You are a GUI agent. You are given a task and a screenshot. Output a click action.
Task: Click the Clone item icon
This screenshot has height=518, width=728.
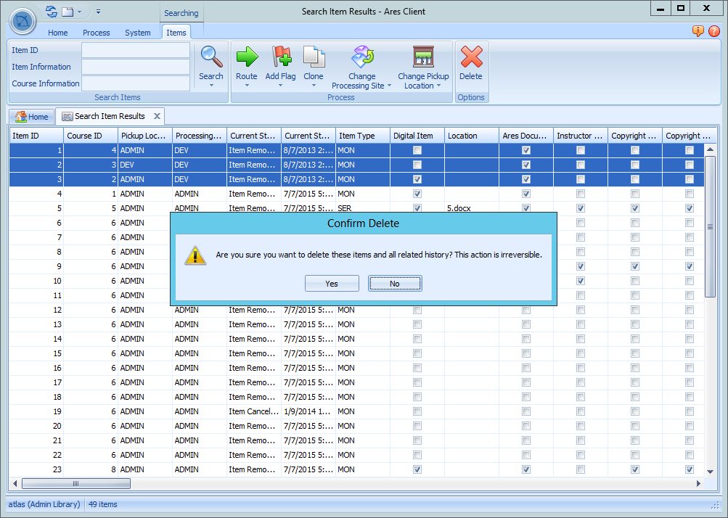point(313,56)
